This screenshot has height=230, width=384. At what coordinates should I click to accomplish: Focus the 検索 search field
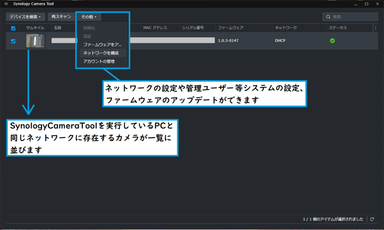coord(350,17)
